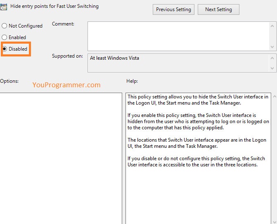
Task: Click the 'Help:' label
Action: [132, 81]
